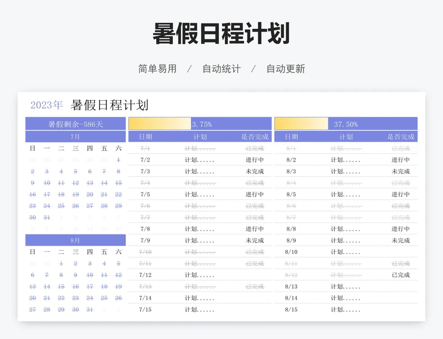Click the 简单易用 subtitle text
The width and height of the screenshot is (443, 339).
[157, 69]
